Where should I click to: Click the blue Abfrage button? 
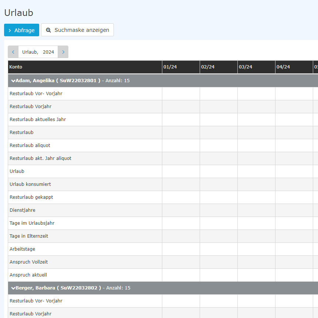(x=21, y=30)
